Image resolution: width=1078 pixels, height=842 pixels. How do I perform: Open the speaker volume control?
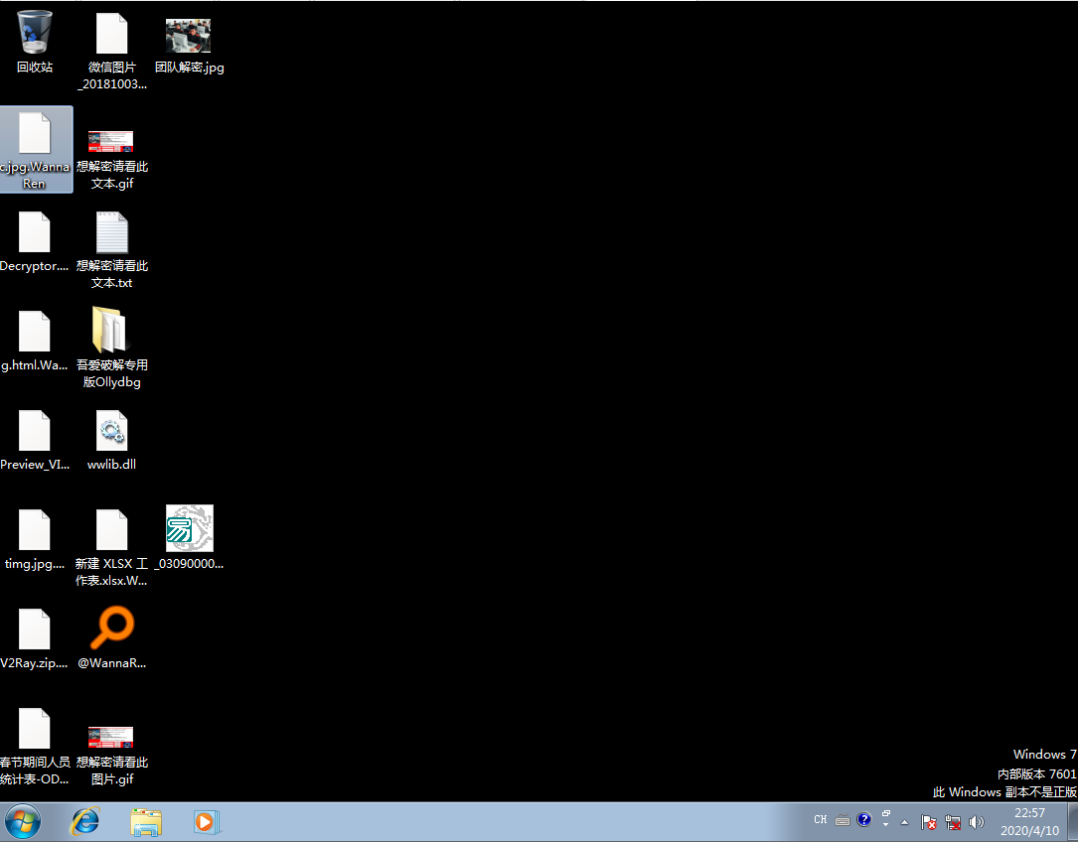(977, 822)
